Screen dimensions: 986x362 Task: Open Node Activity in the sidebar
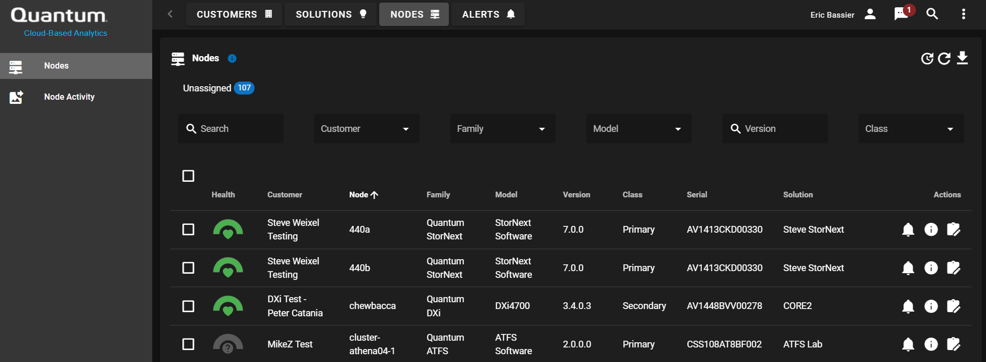click(x=69, y=97)
